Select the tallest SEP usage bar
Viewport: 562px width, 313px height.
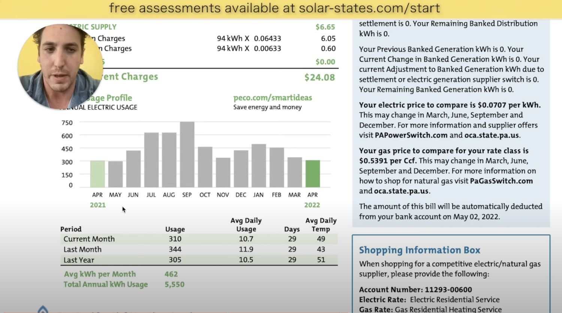(x=187, y=154)
